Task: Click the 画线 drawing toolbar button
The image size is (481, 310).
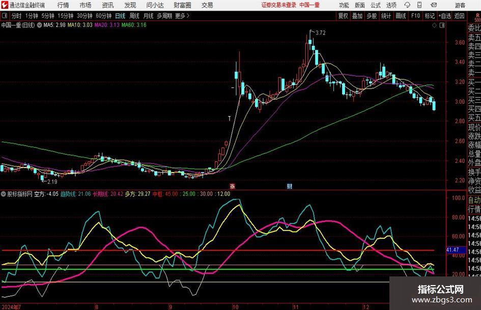Action: coord(401,16)
